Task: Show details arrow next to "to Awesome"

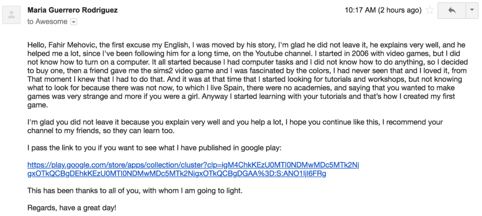Action: click(73, 22)
